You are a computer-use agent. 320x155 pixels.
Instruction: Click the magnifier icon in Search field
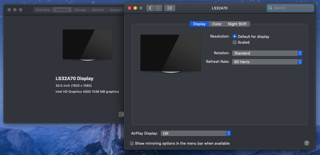270,8
